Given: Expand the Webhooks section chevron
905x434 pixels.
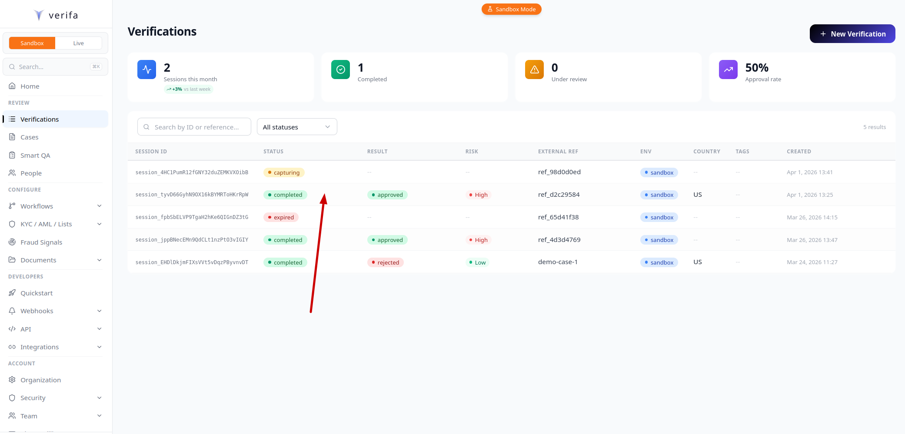Looking at the screenshot, I should 99,311.
